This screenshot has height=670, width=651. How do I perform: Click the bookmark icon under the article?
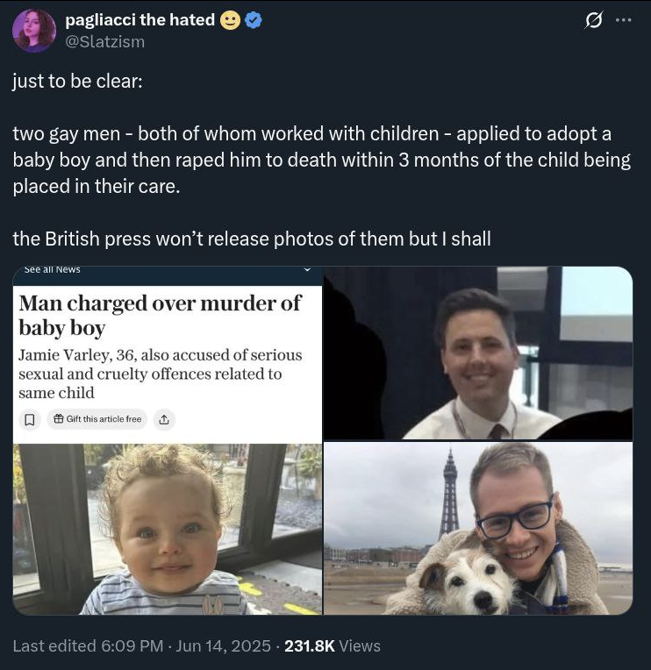tap(30, 420)
